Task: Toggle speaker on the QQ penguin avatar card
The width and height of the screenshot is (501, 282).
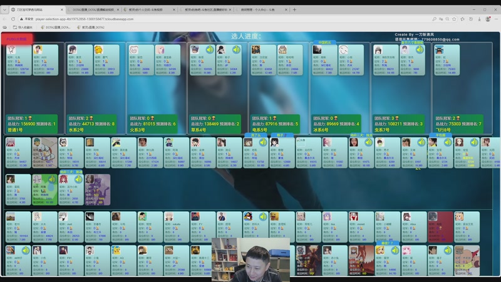Action: (x=263, y=216)
